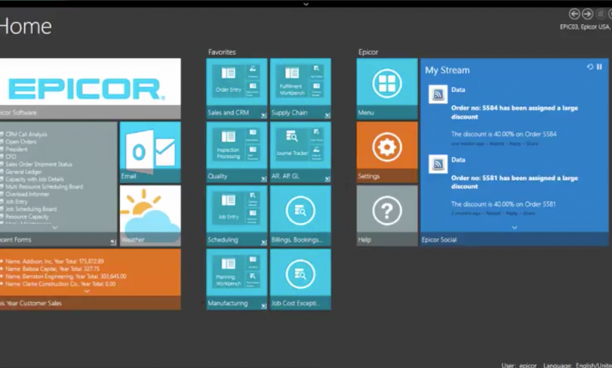
Task: Open Job Entry in recent forms list
Action: (x=16, y=202)
